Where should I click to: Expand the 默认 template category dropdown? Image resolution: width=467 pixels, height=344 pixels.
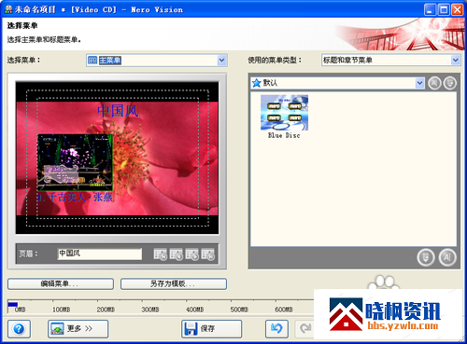[419, 83]
